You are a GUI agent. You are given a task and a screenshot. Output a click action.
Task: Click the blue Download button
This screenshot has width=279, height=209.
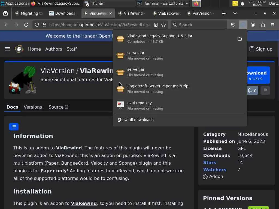[258, 75]
